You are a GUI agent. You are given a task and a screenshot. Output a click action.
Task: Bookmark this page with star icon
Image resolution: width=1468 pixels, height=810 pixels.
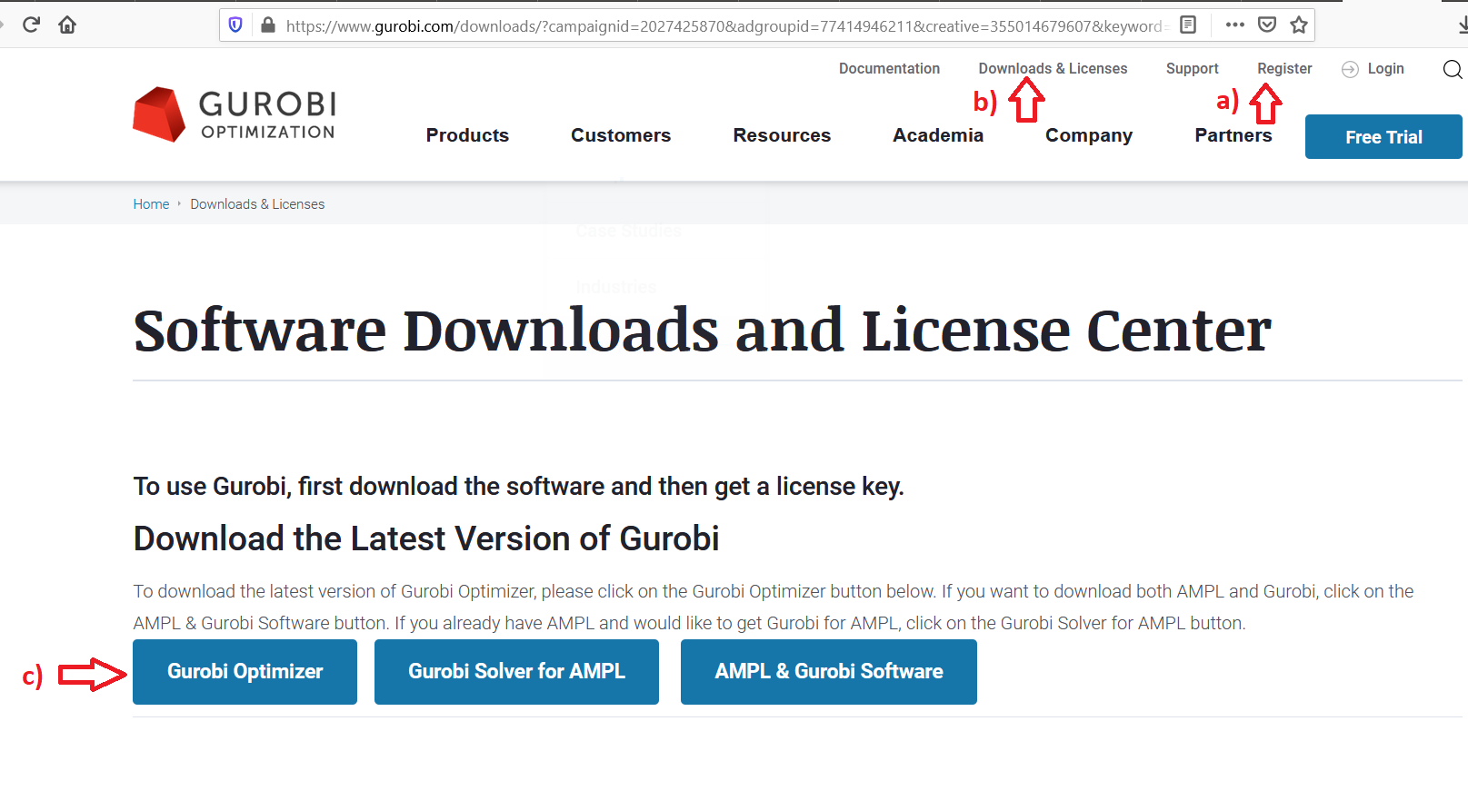[1299, 25]
